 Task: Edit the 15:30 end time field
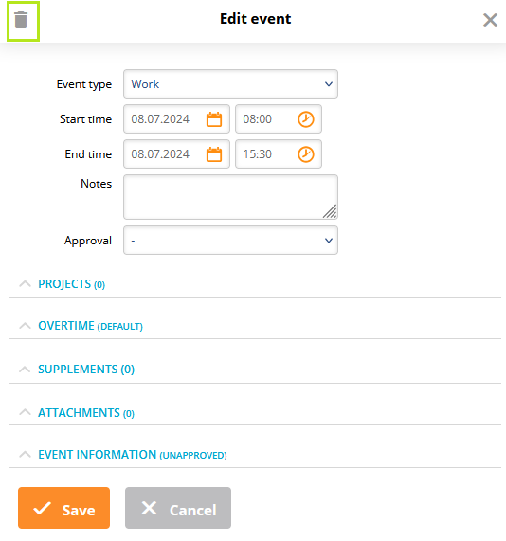click(x=279, y=153)
